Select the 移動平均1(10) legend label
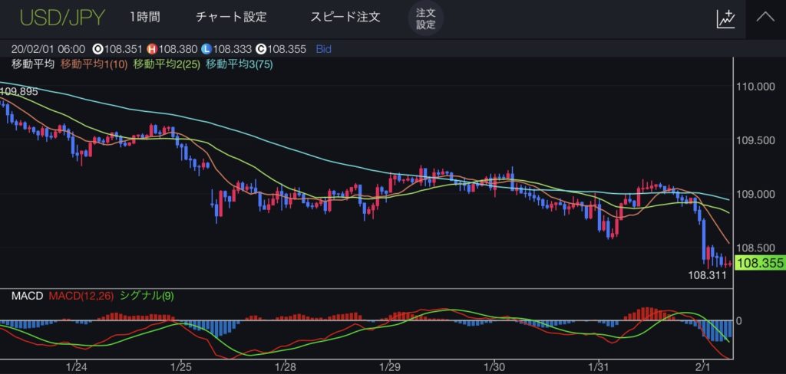Image resolution: width=786 pixels, height=374 pixels. [x=94, y=64]
